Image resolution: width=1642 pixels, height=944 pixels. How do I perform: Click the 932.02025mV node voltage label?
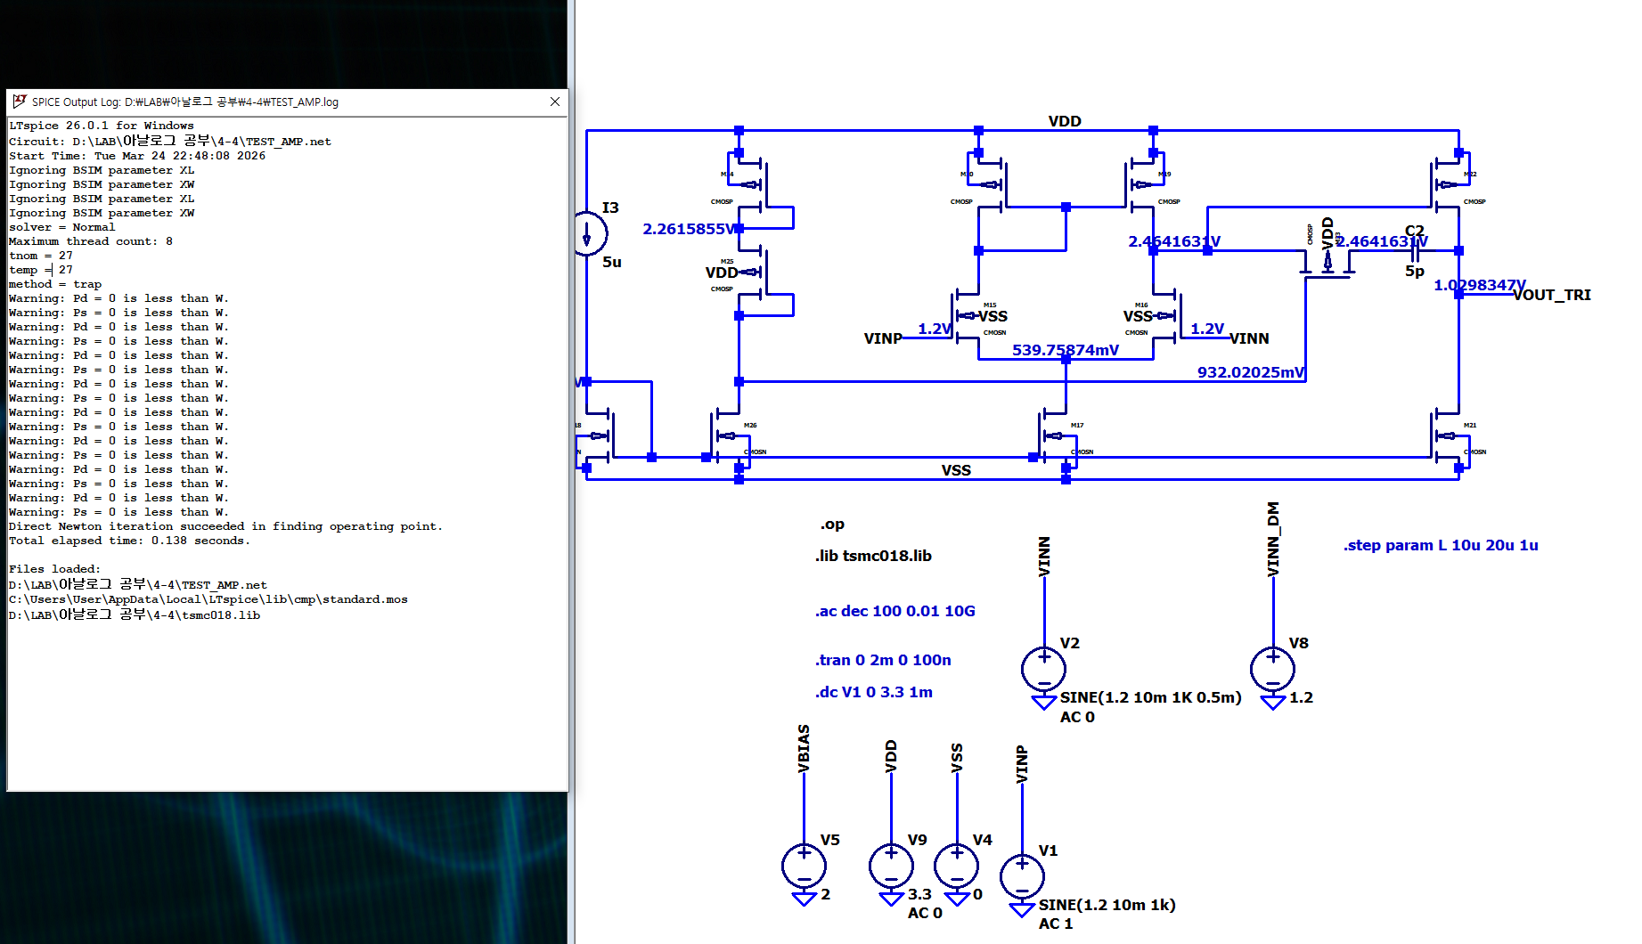pos(1251,372)
